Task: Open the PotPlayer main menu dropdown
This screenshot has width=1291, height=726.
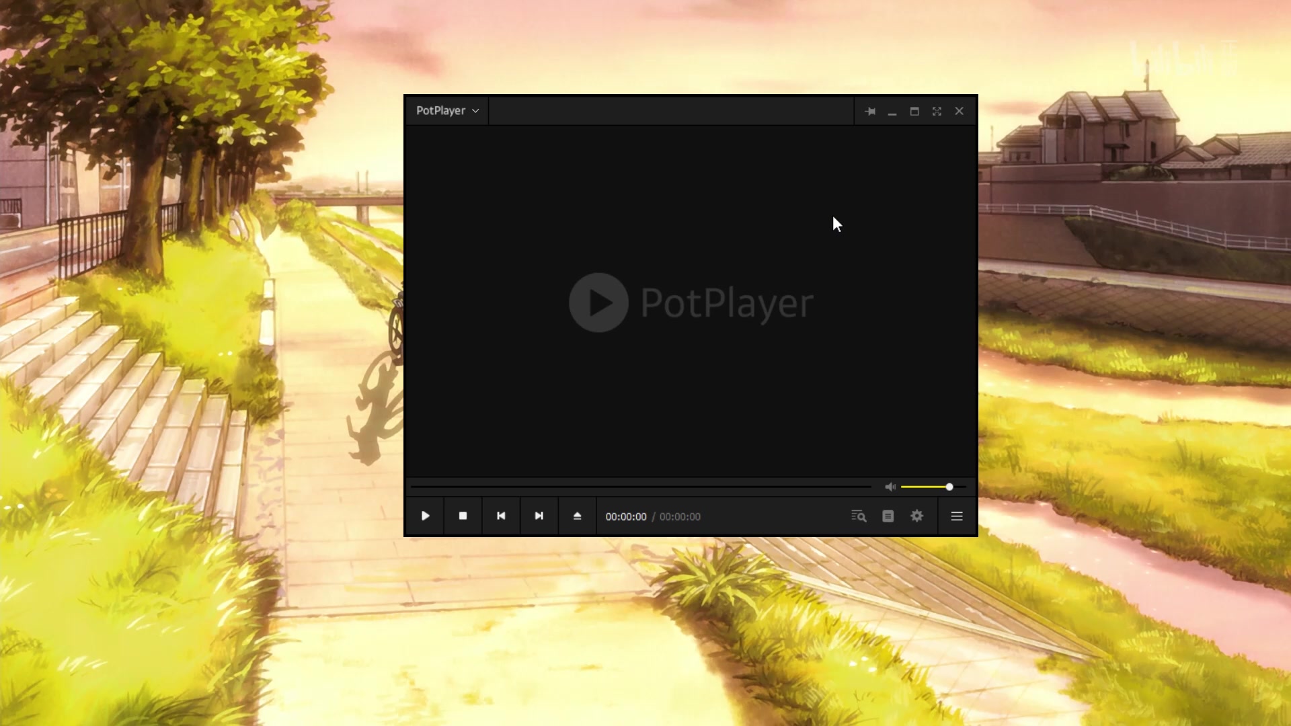Action: pos(447,111)
